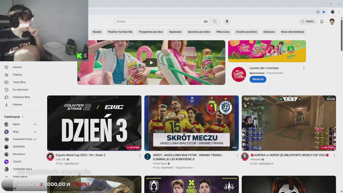Open the AURORA vs HEROIC stream thumbnail
The height and width of the screenshot is (193, 343).
click(289, 123)
